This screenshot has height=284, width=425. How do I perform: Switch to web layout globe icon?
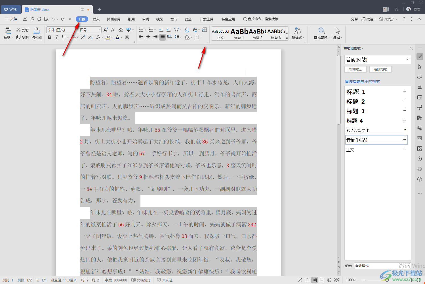click(329, 280)
